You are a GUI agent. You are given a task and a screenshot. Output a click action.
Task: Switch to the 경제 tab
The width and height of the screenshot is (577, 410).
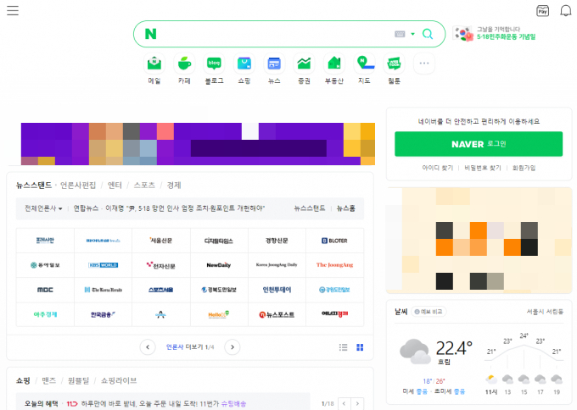coord(174,186)
